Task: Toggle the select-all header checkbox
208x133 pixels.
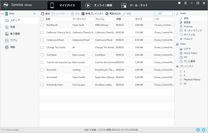Action: click(42, 19)
